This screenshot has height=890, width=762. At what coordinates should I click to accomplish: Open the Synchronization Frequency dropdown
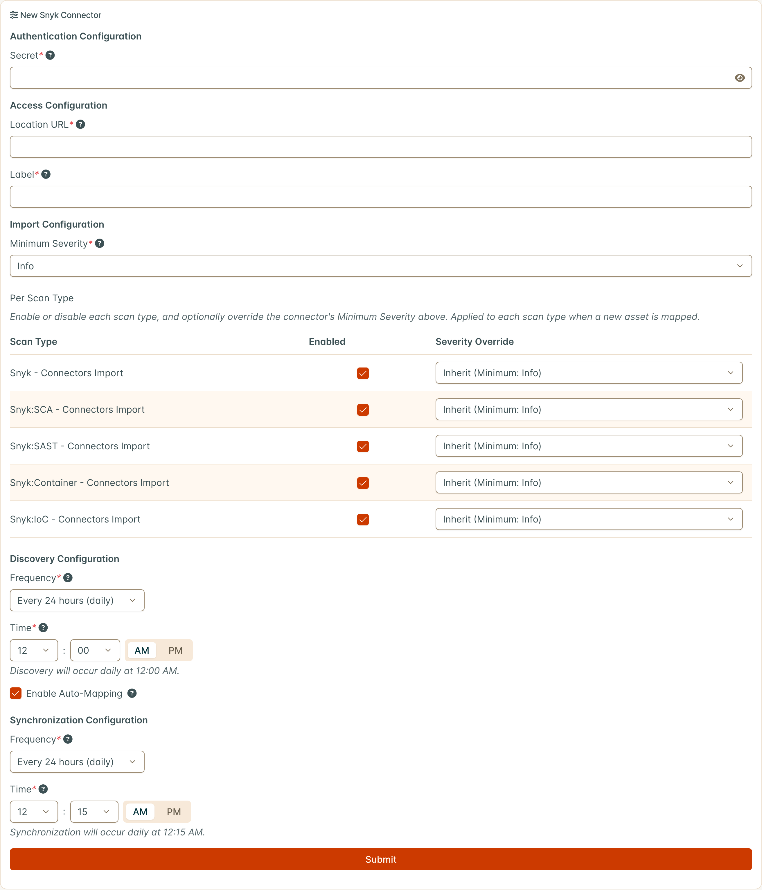[77, 762]
